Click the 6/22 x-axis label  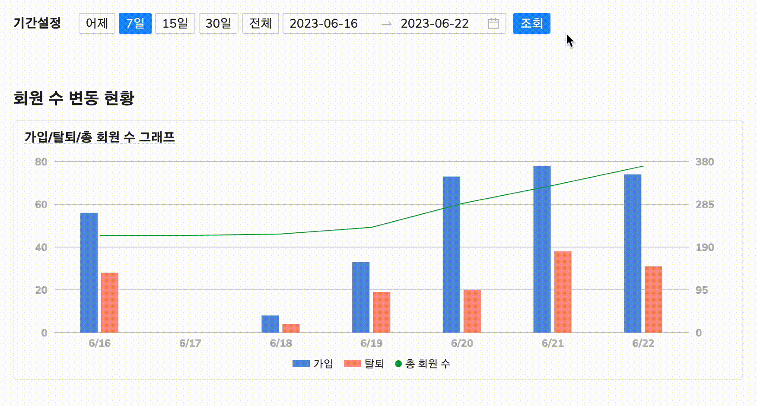(x=643, y=343)
